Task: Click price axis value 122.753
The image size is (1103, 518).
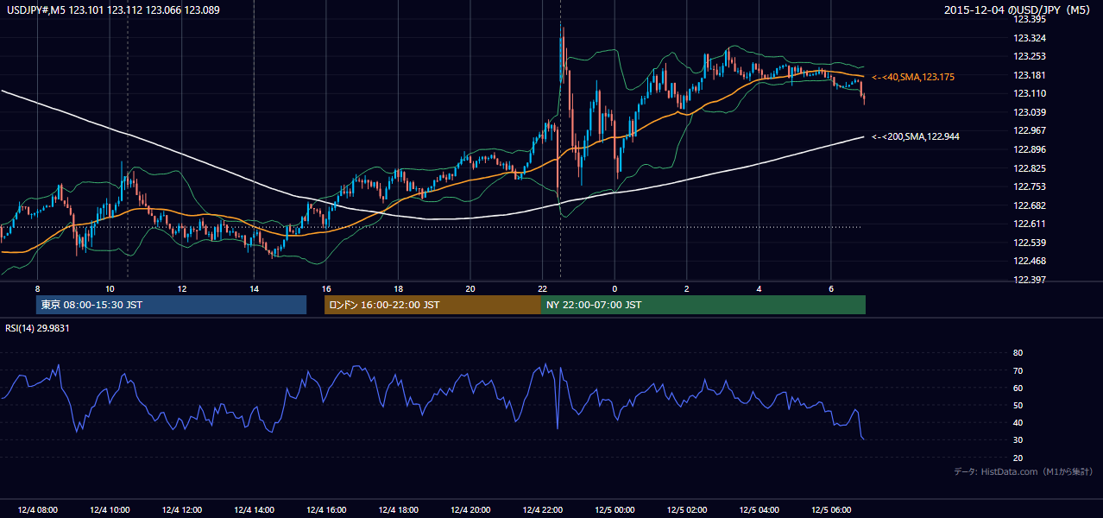Action: [x=1029, y=186]
